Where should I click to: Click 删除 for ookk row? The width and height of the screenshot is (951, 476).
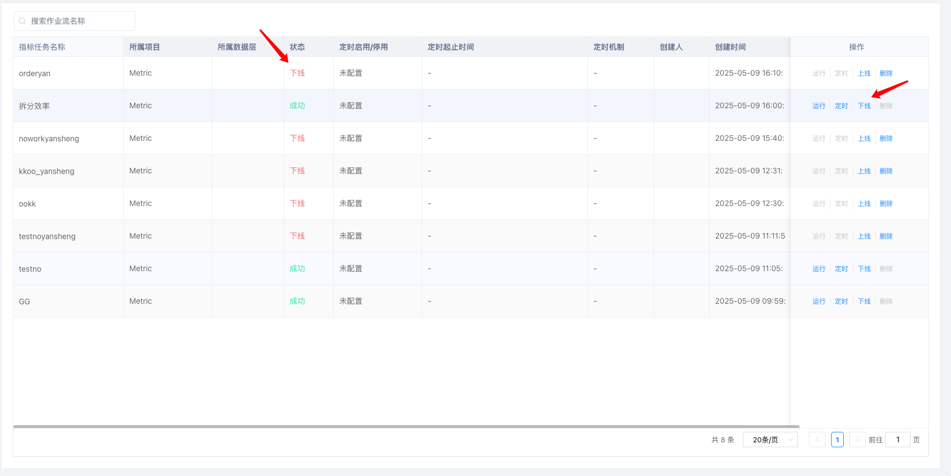(886, 204)
